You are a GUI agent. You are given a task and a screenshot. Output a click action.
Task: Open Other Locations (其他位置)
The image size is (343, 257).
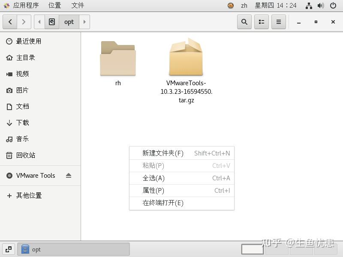(40, 195)
